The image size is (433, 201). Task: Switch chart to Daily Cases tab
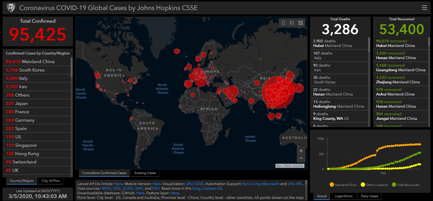point(369,196)
